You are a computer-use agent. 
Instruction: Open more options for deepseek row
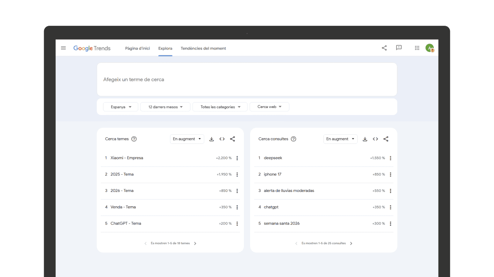tap(390, 158)
